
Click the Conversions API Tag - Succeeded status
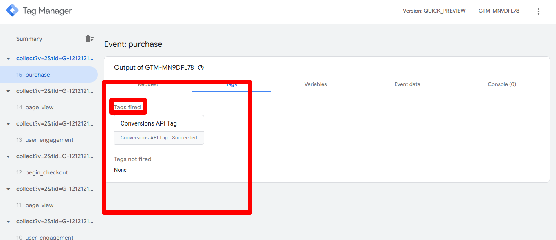click(x=158, y=138)
